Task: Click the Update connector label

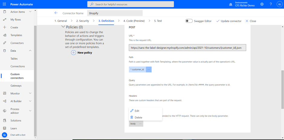Action: 231,21
